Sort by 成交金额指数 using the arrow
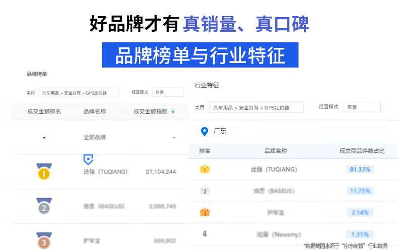399x252 pixels. [x=173, y=111]
